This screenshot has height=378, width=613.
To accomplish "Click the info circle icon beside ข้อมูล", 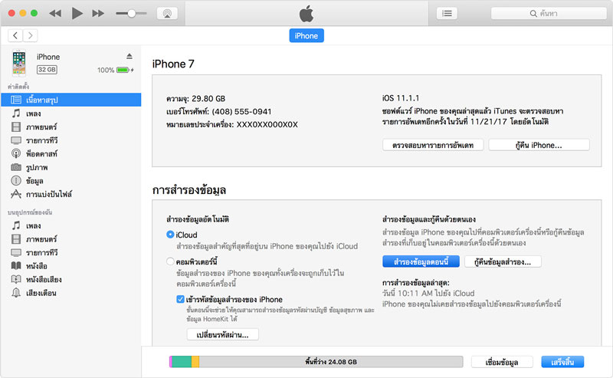I will click(16, 181).
